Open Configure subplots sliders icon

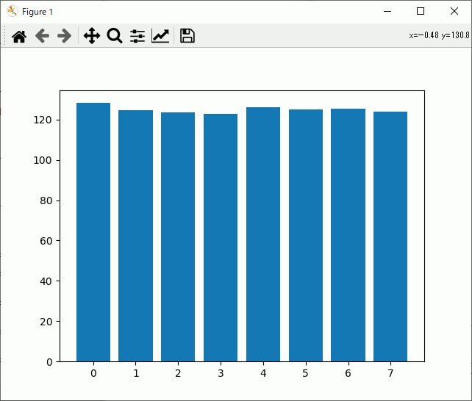click(x=137, y=36)
